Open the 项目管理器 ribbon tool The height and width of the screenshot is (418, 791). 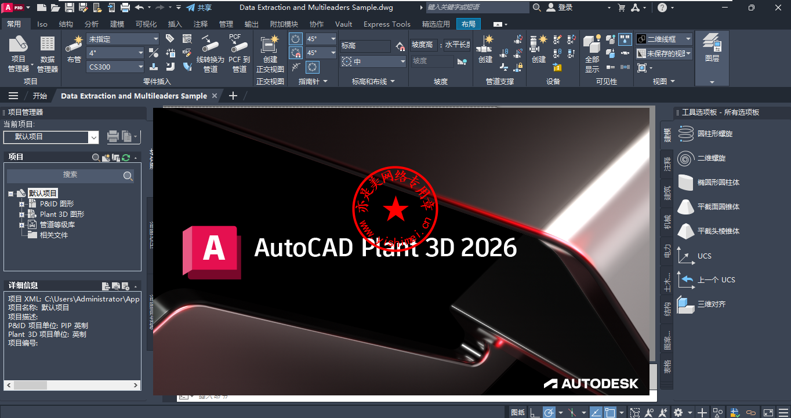click(x=19, y=53)
